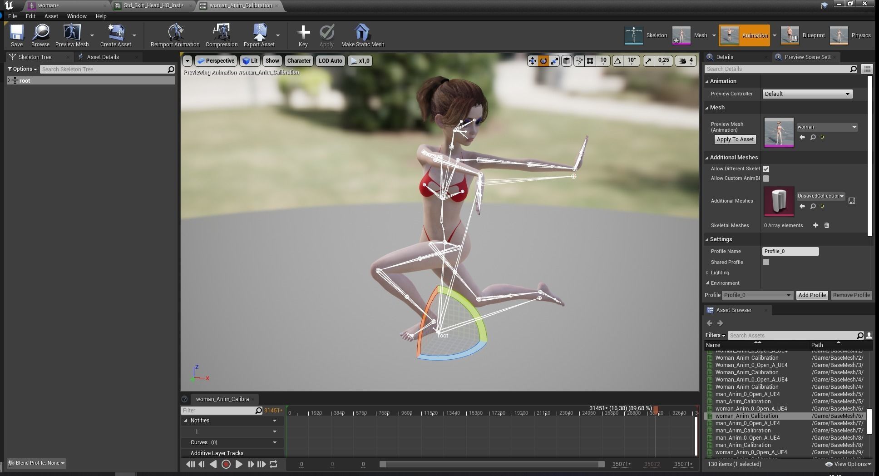Switch to the Std_Skin_Head_HQ_Inst tab

(153, 5)
